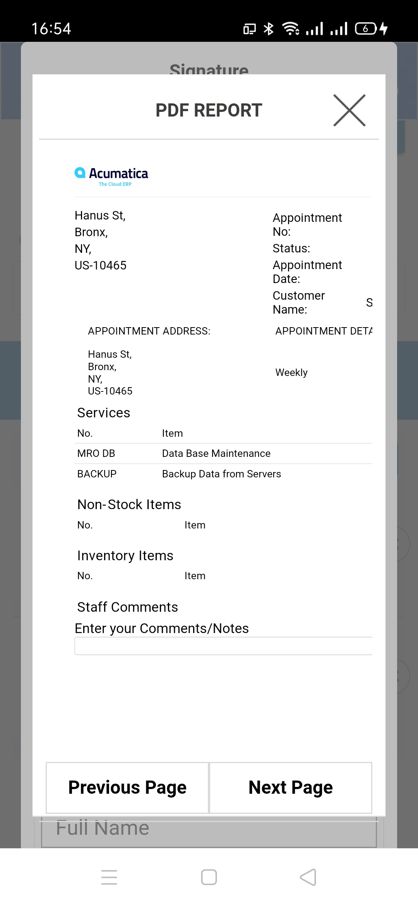Select the MRO DB service row

tap(96, 453)
